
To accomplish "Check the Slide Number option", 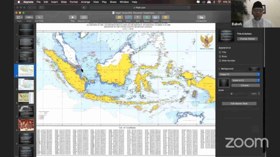I will [220, 61].
